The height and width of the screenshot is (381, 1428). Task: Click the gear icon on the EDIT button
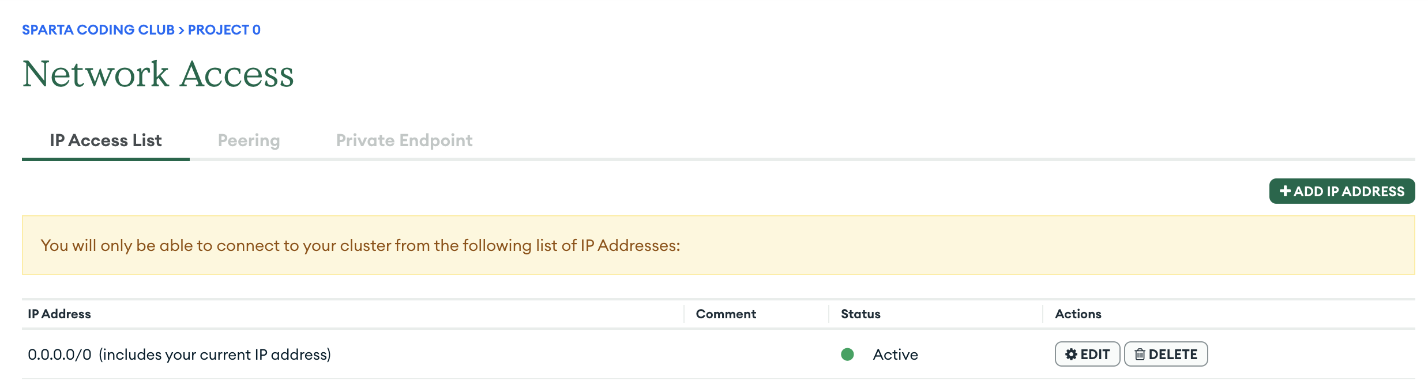[x=1071, y=355]
